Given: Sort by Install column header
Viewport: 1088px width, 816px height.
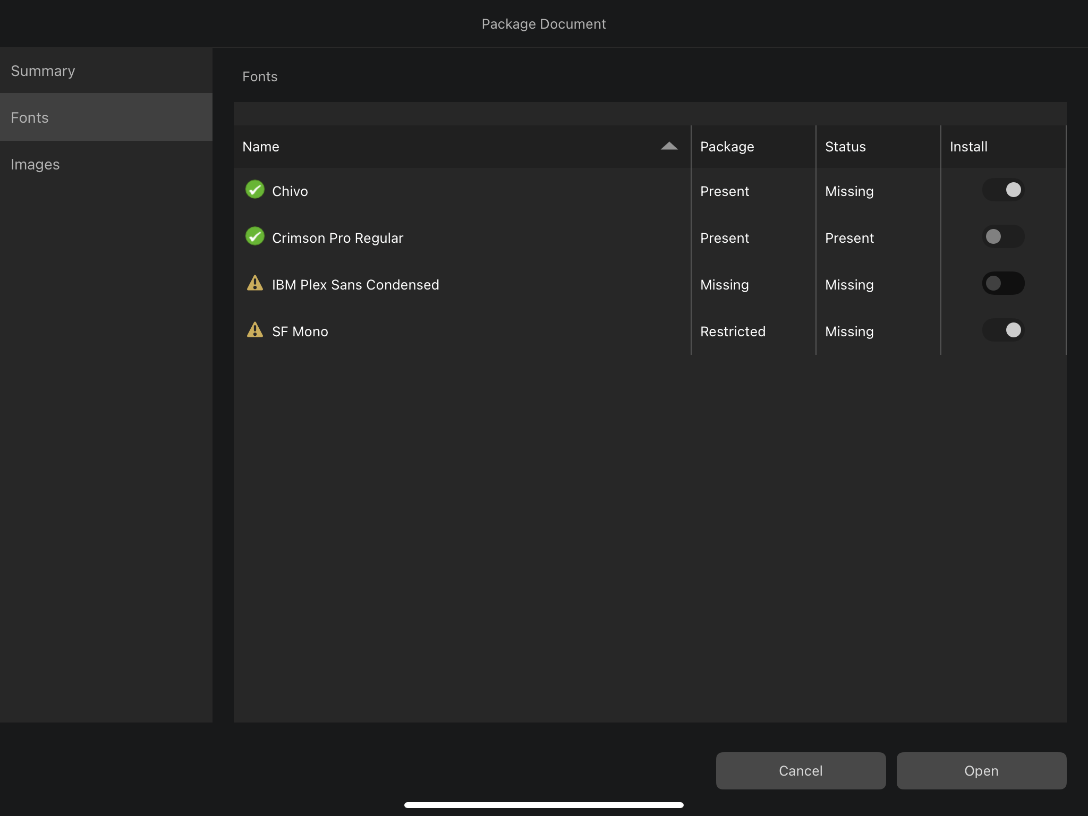Looking at the screenshot, I should (x=968, y=146).
